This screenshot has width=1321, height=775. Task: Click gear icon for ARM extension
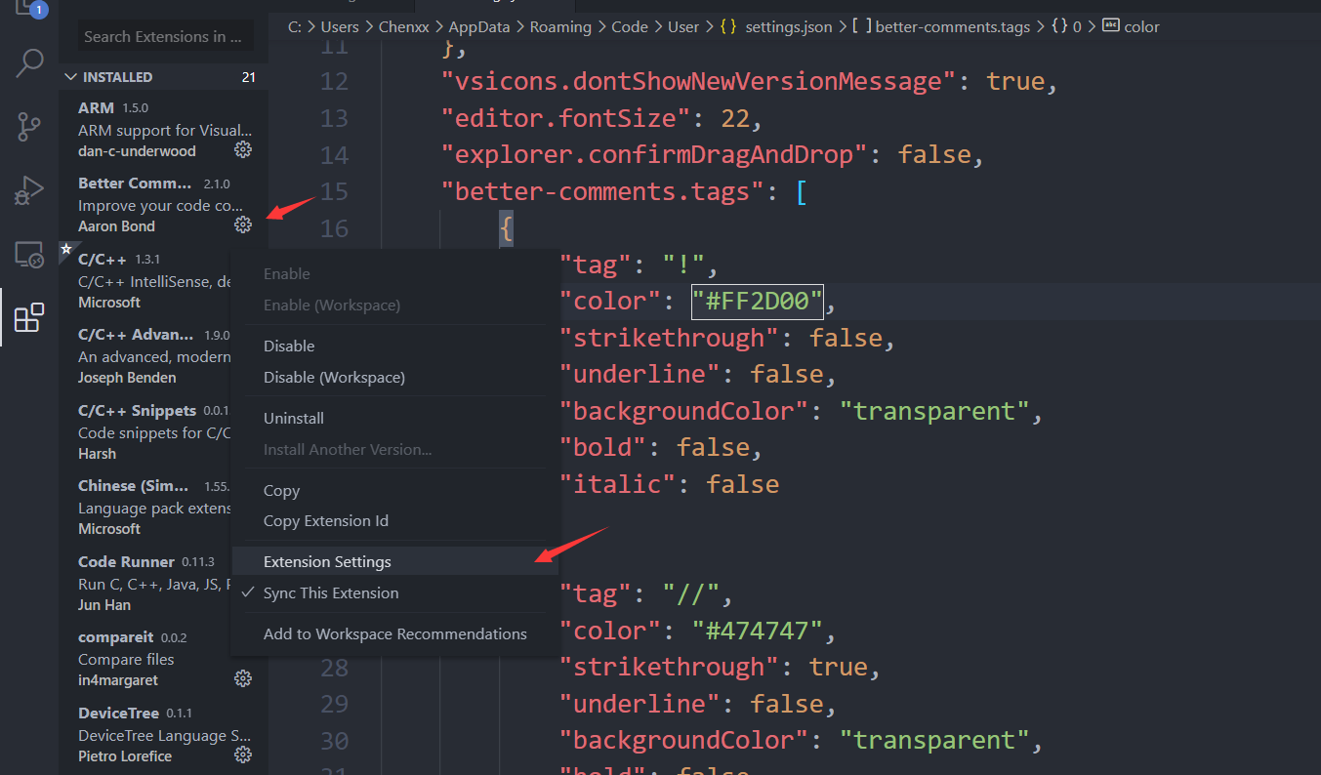(243, 150)
